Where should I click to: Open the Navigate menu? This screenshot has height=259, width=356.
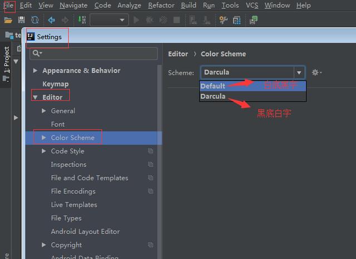[73, 6]
